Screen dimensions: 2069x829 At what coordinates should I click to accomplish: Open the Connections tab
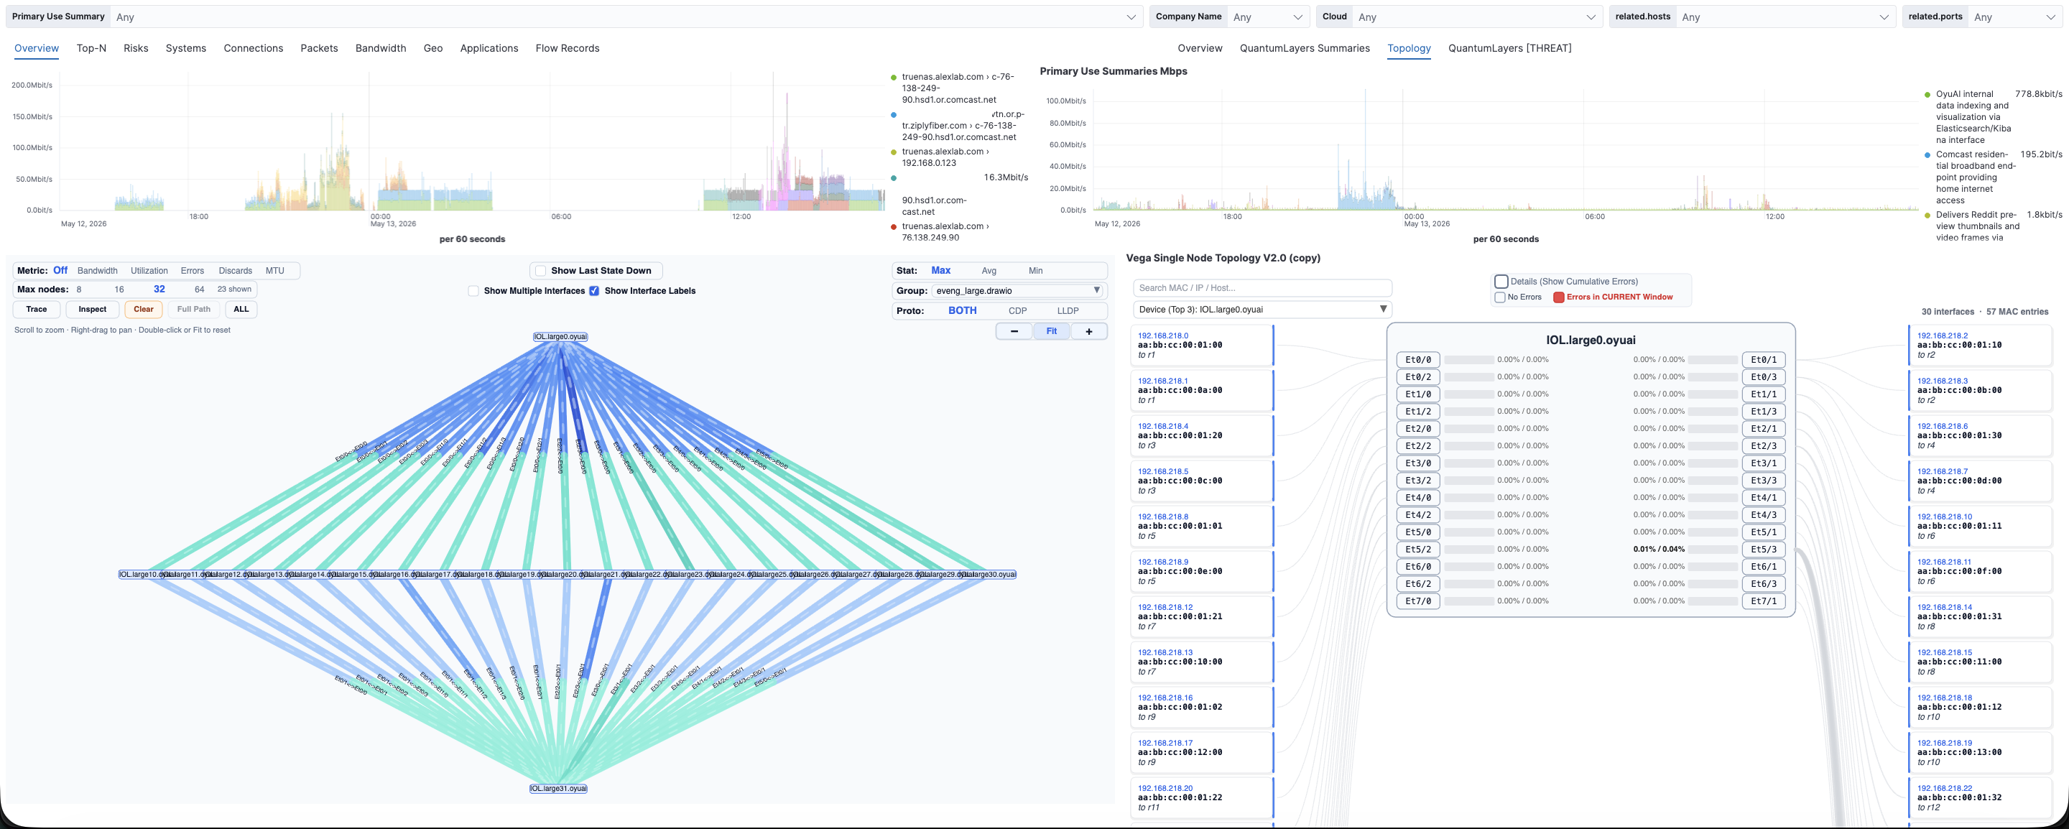pos(253,48)
